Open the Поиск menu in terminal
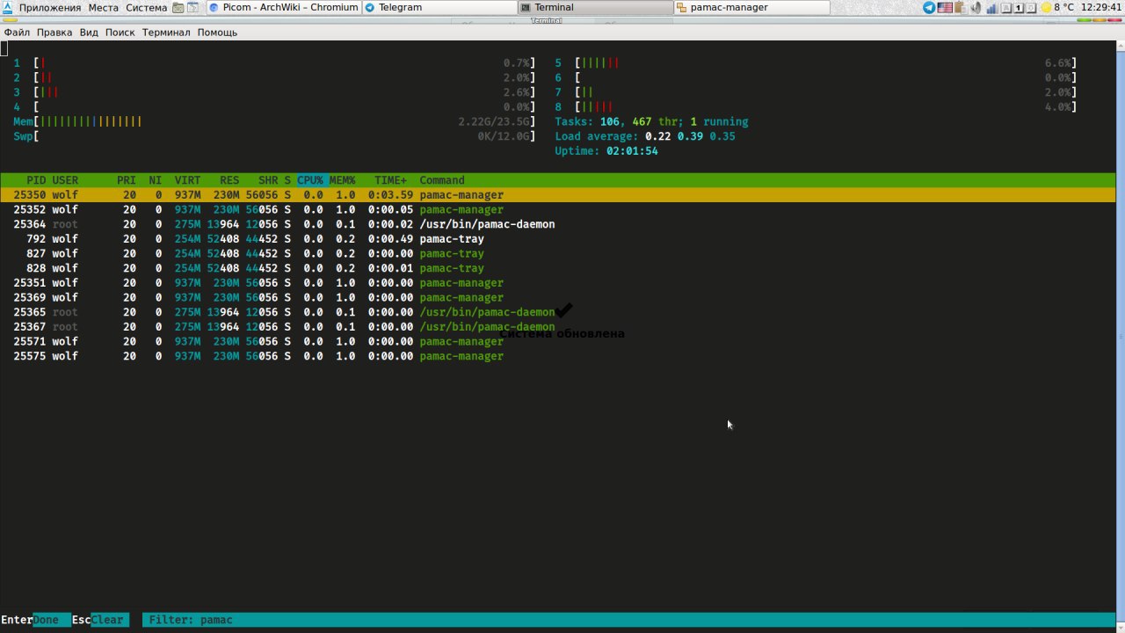 point(120,33)
